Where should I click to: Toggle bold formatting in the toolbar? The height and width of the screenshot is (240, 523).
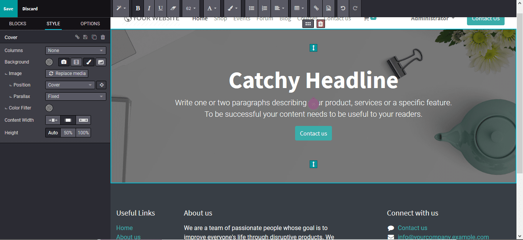[x=138, y=8]
